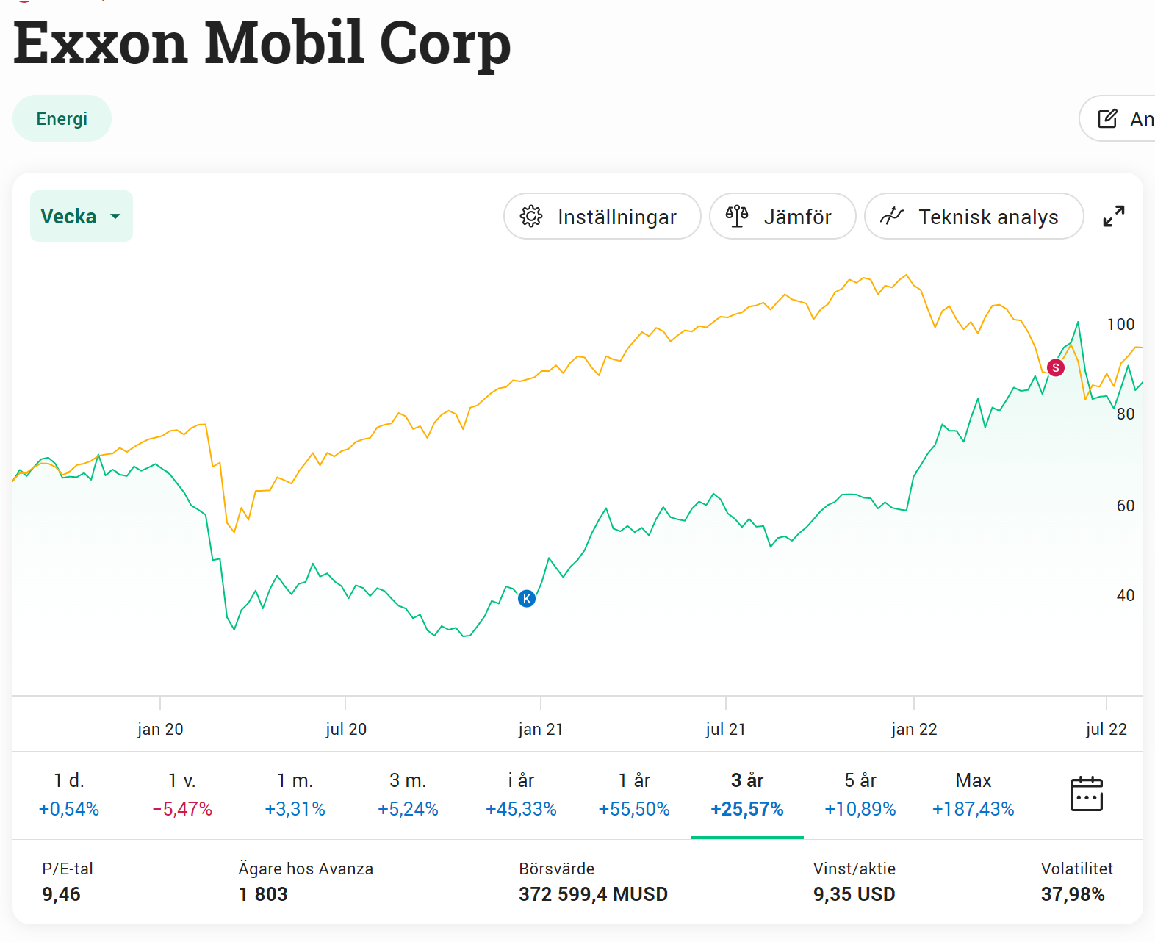
Task: Click the gear icon in Inställningar
Action: pos(531,217)
